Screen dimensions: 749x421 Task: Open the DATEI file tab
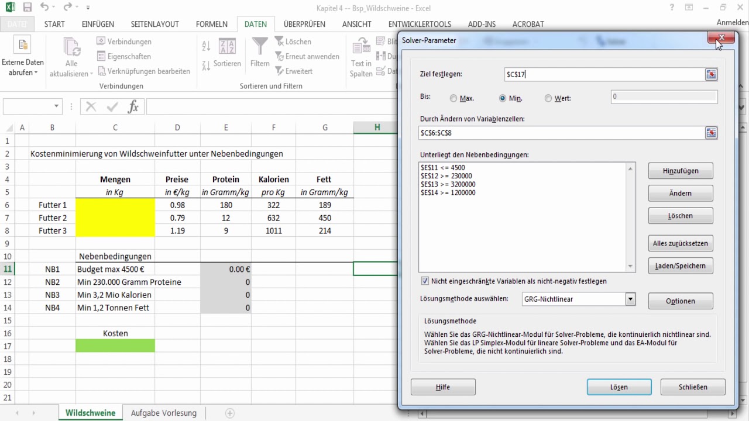tap(17, 24)
